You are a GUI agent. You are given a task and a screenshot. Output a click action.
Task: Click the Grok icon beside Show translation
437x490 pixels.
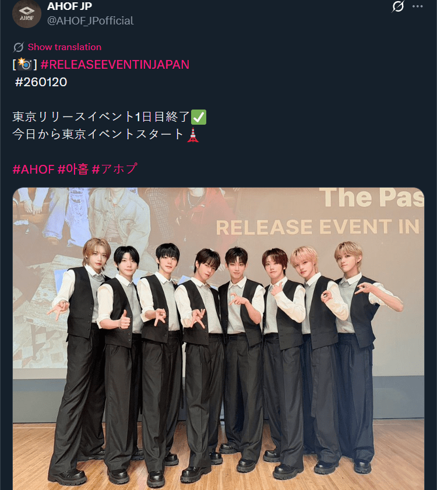click(19, 47)
